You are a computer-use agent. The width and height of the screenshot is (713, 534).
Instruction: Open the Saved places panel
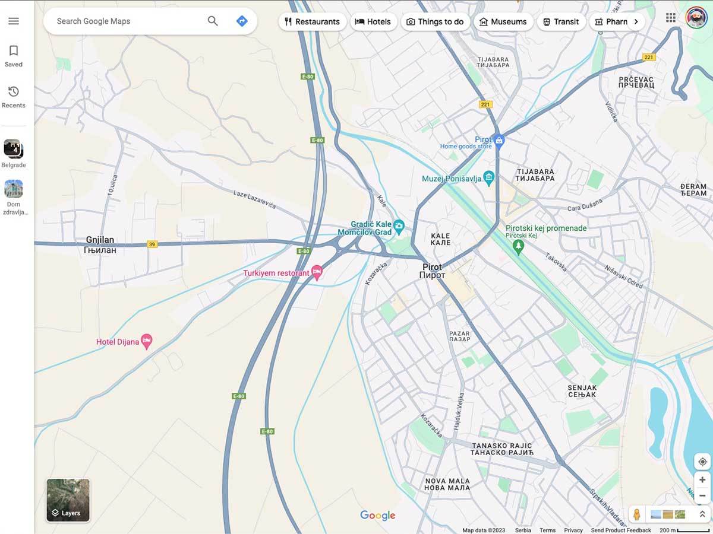(x=13, y=55)
